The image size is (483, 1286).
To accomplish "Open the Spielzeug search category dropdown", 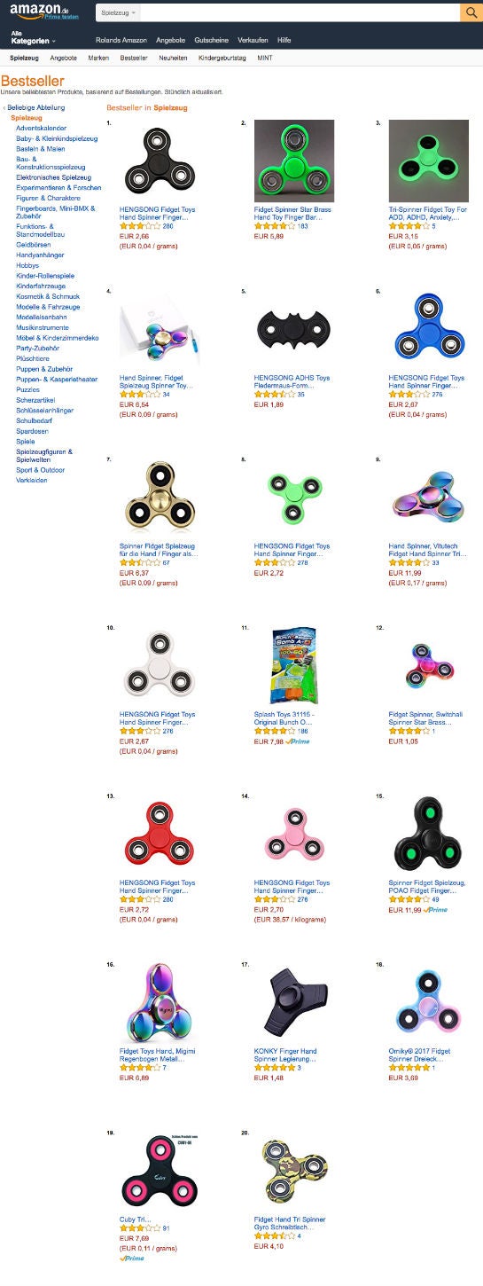I will [119, 12].
